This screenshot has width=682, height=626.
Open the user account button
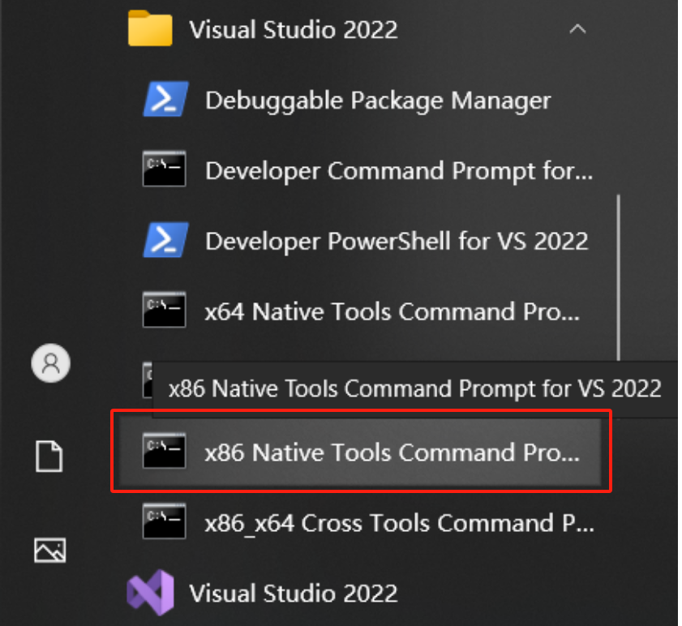tap(51, 362)
